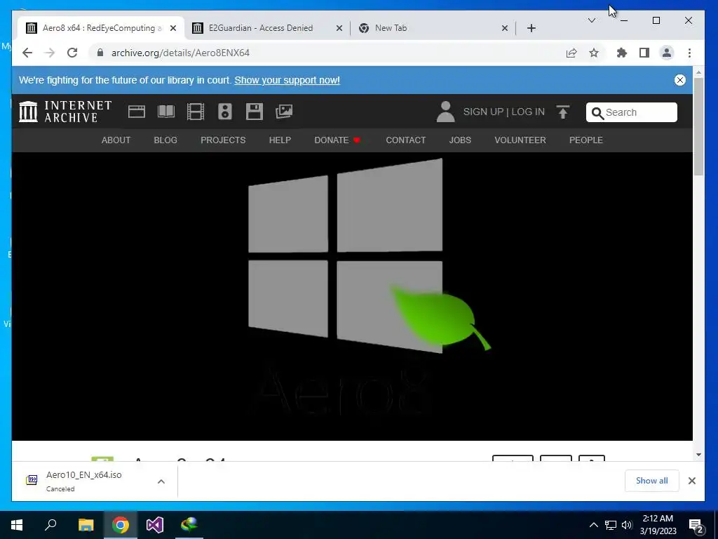Viewport: 718px width, 539px height.
Task: Dismiss the blue court support banner
Action: tap(680, 80)
